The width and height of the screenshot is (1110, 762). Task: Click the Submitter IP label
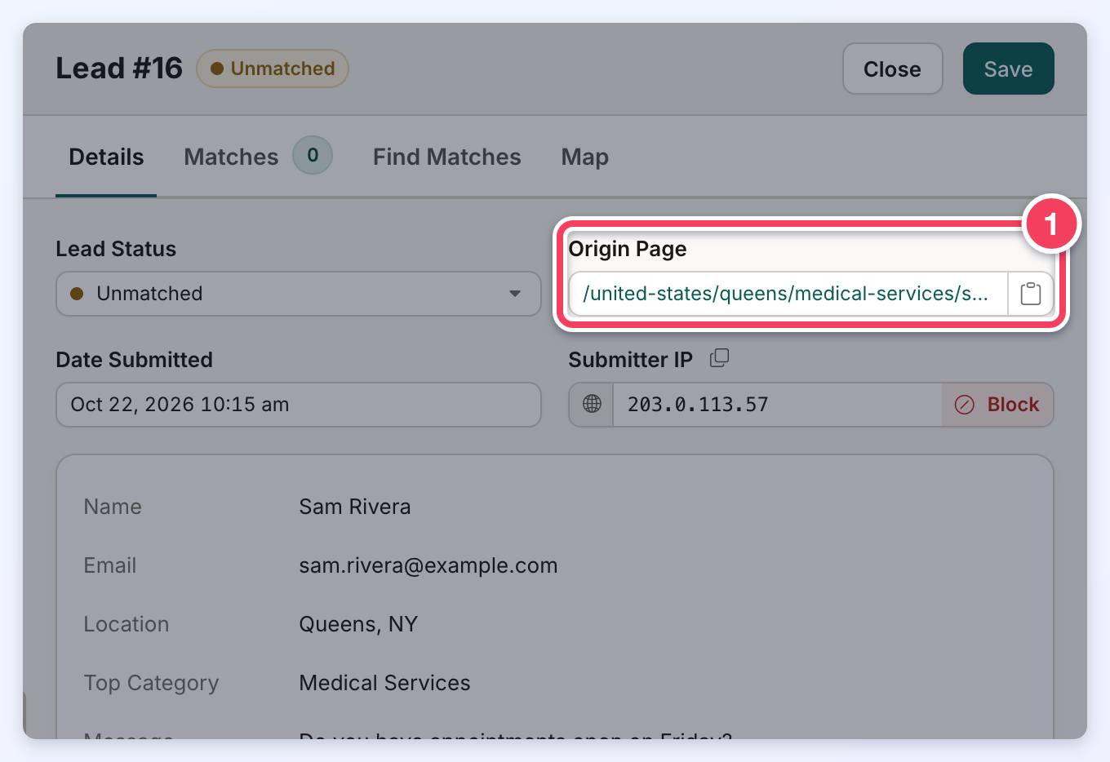pos(630,360)
